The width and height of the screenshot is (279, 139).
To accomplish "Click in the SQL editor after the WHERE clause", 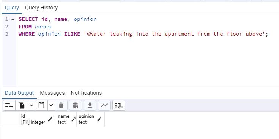I will [272, 34].
